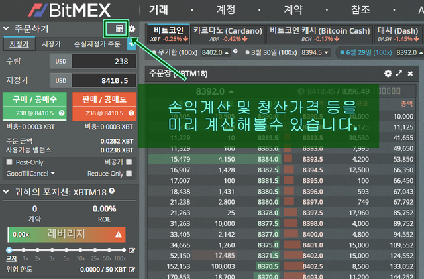Select the 대시 (Dash) tab
Viewport: 424px width, 279px height.
[x=397, y=34]
